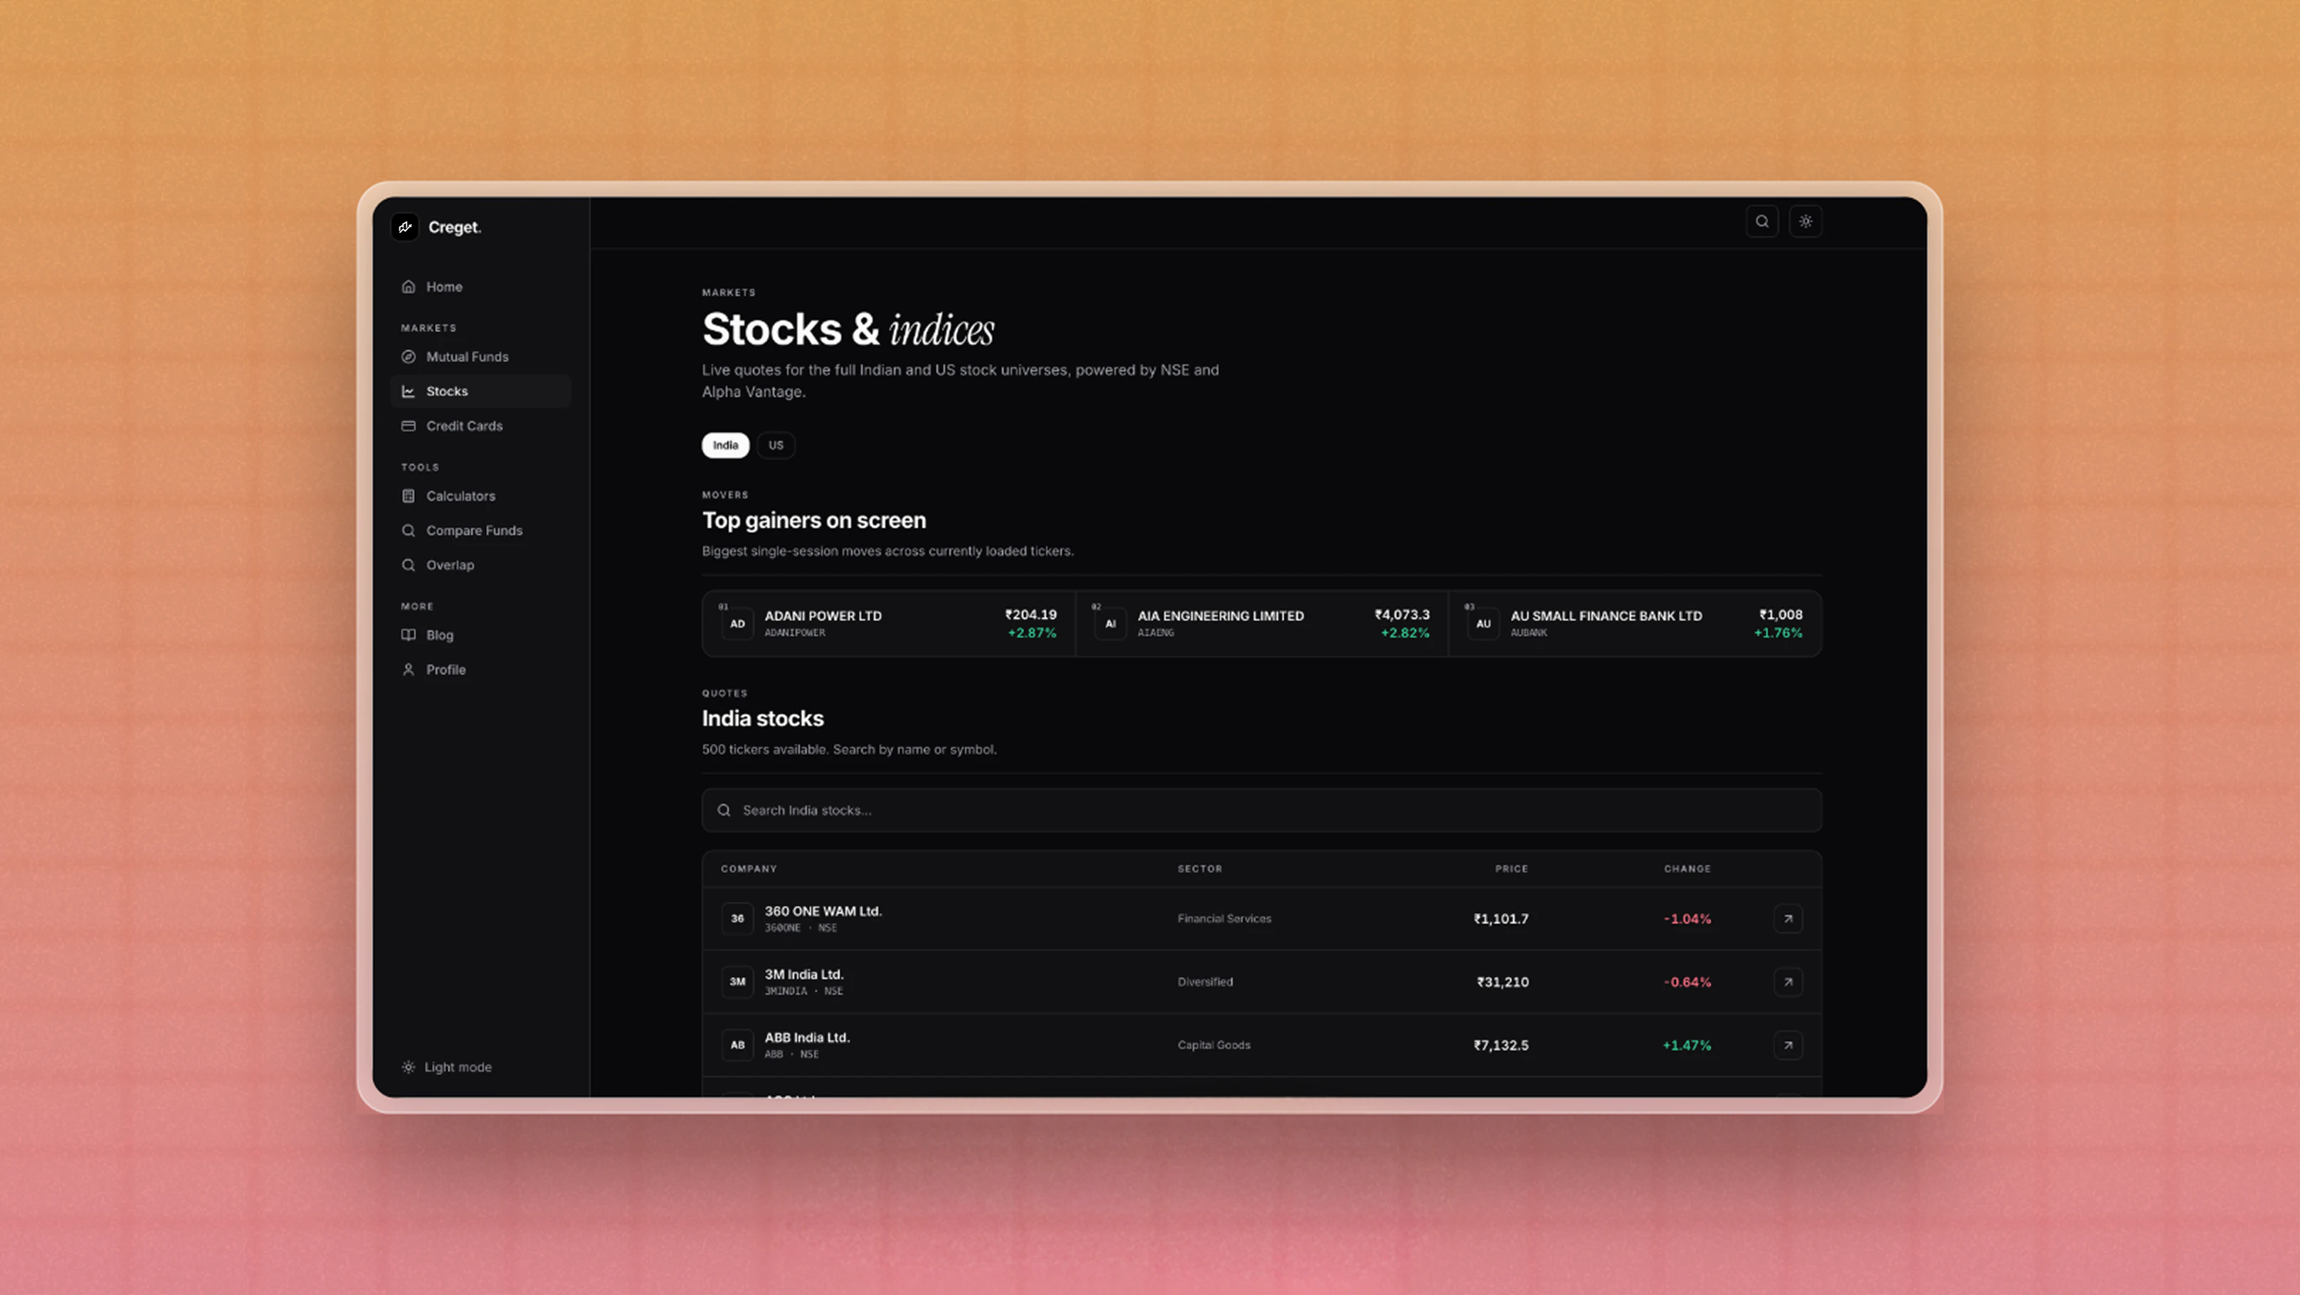Screen dimensions: 2300x1295
Task: Expand details for 360 ONE WAM Ltd.
Action: click(x=1788, y=919)
